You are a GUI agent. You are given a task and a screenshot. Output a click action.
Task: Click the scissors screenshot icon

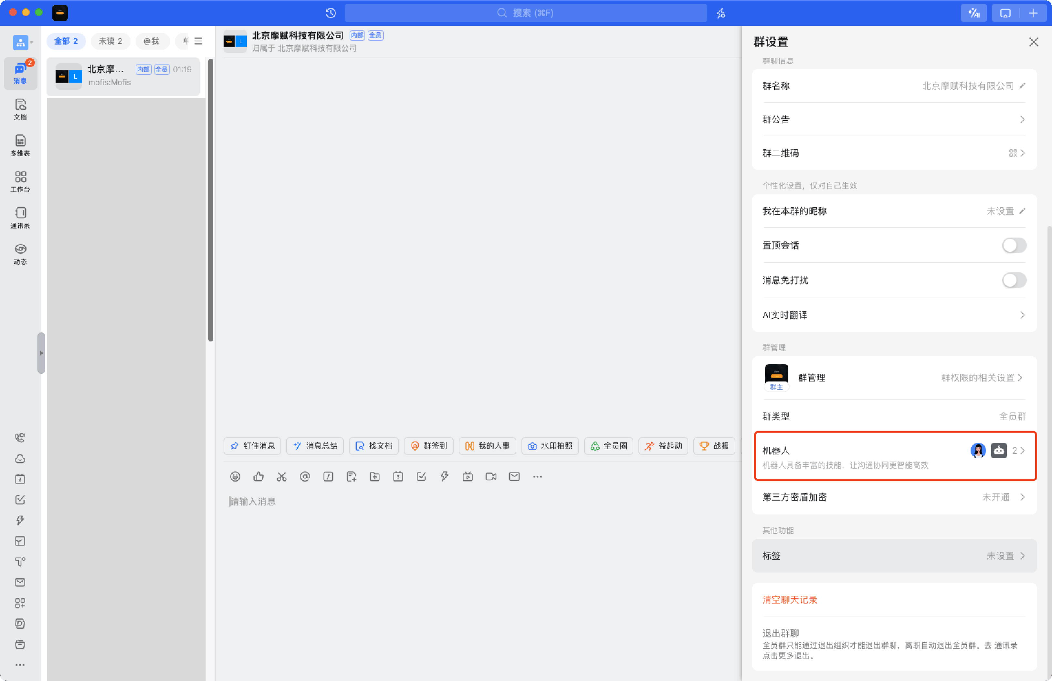[281, 476]
